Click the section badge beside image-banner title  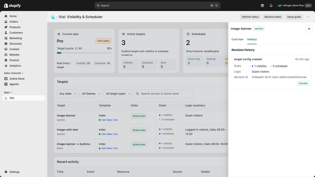pos(259,29)
